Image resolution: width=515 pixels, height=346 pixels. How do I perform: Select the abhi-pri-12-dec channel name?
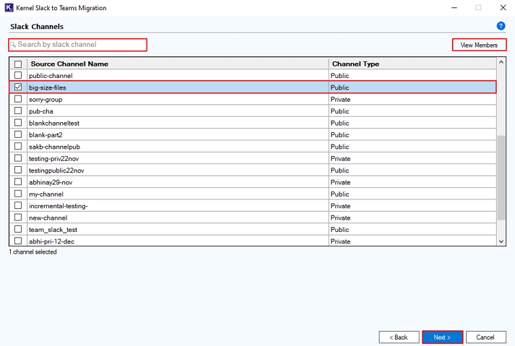(52, 242)
